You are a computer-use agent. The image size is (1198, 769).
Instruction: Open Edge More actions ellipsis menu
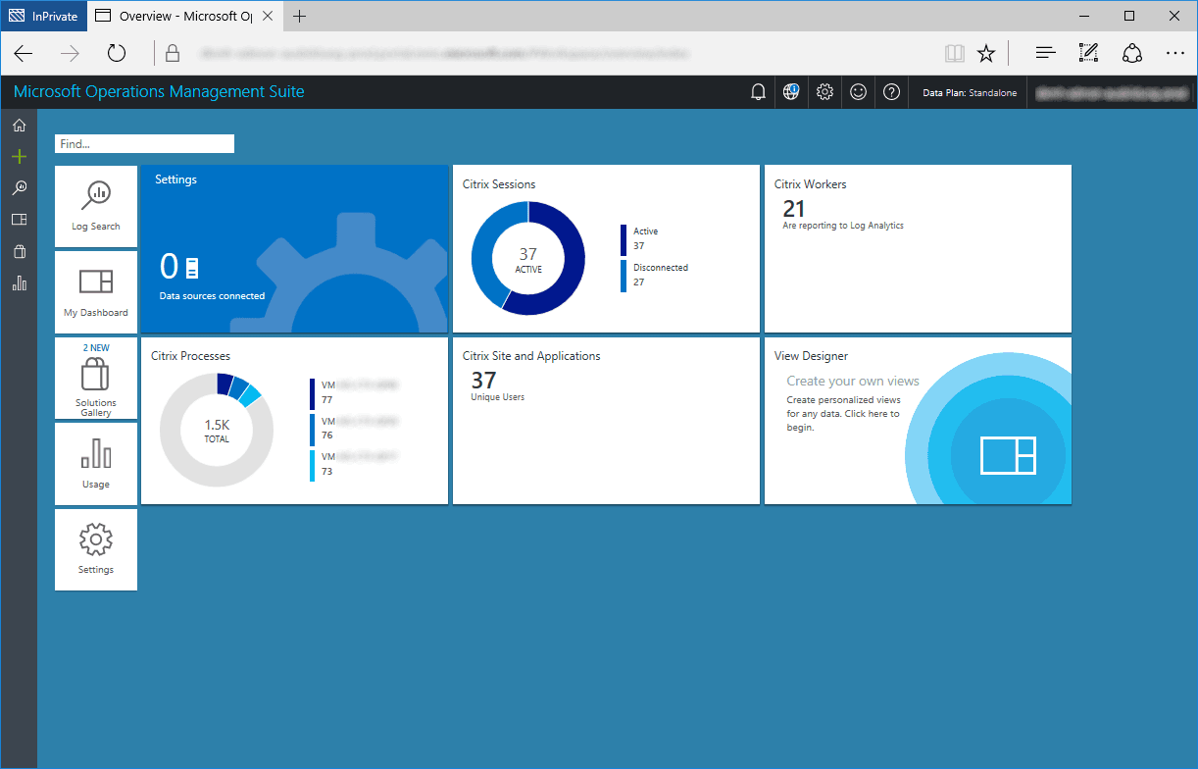tap(1175, 53)
